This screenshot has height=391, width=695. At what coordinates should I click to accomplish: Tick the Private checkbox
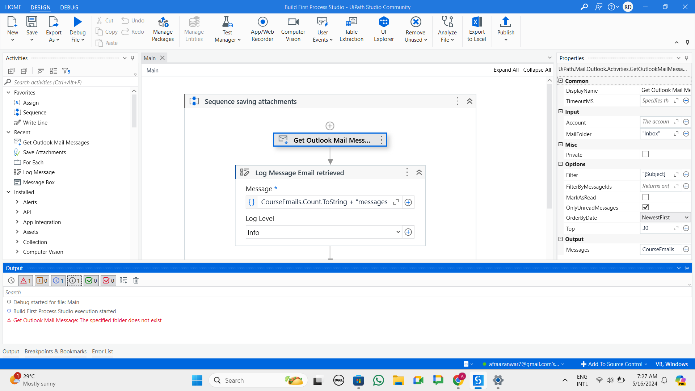point(645,154)
